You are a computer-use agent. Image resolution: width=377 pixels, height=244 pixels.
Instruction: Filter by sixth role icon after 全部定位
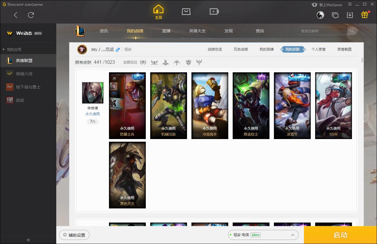point(199,62)
